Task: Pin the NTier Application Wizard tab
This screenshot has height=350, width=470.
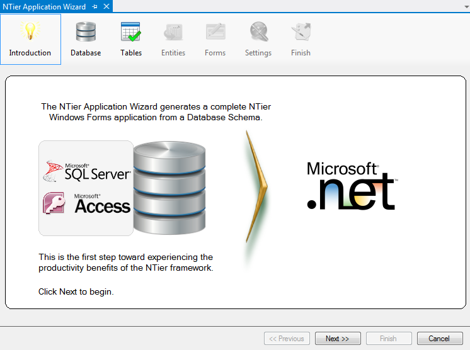Action: (95, 6)
